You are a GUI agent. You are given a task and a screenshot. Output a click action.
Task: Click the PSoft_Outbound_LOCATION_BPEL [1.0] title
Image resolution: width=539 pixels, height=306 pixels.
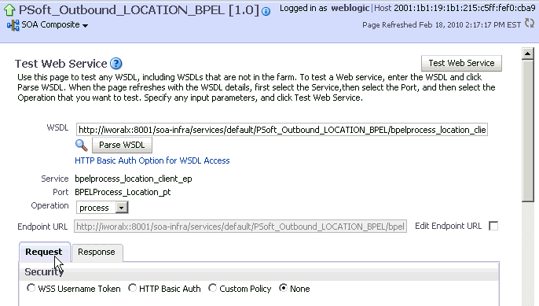click(139, 10)
